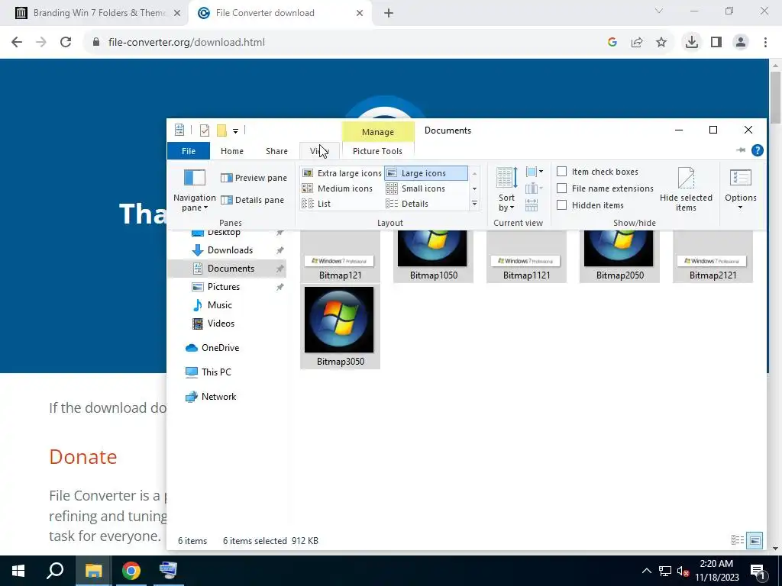Screen dimensions: 782x586
Task: Open the Sort by dropdown
Action: (x=507, y=189)
